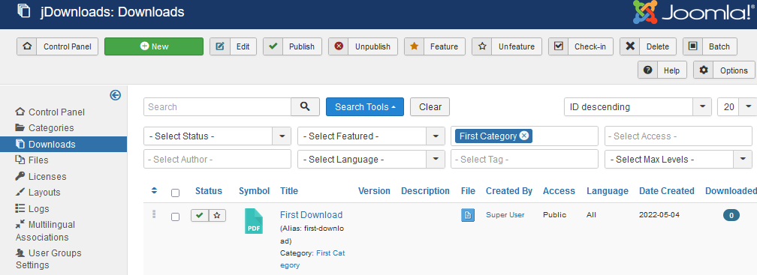Publish selected downloads
This screenshot has height=275, width=757.
pyautogui.click(x=293, y=46)
